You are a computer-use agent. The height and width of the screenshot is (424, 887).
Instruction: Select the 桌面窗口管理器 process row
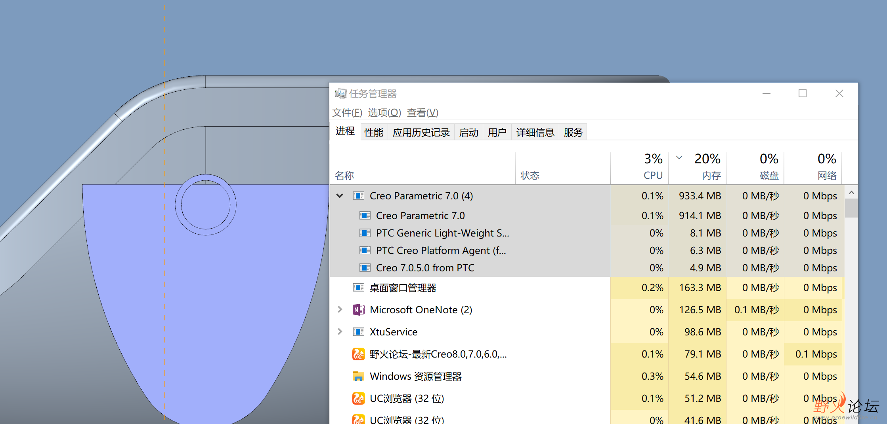tap(587, 288)
